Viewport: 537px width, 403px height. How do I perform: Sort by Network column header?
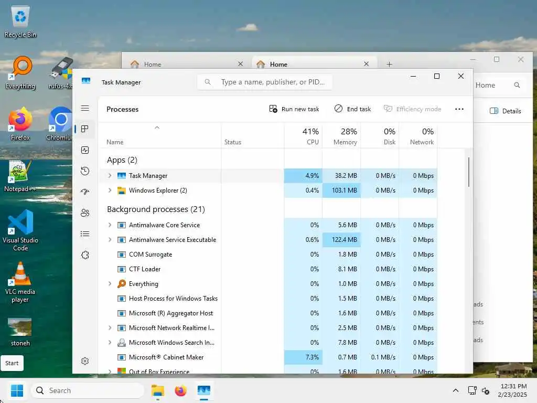418,136
